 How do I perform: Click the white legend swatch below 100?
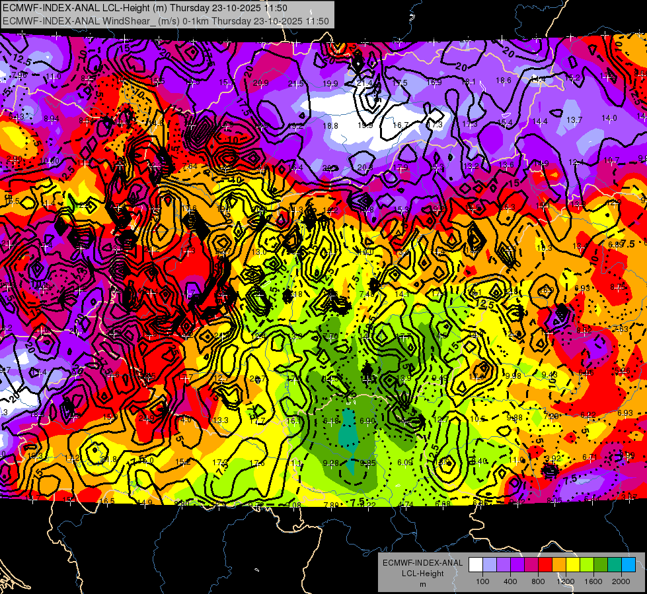475,565
